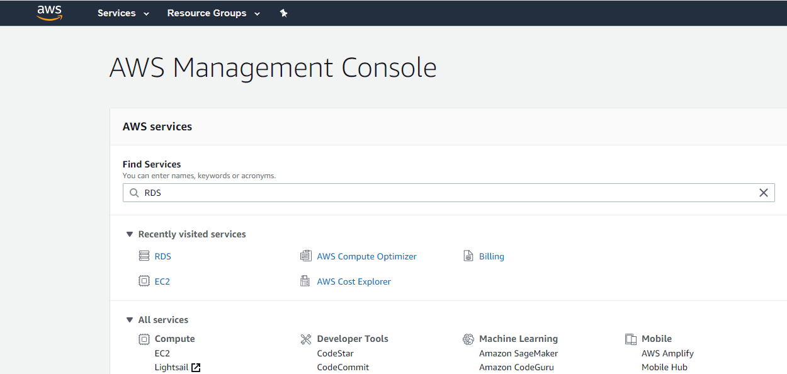Image resolution: width=787 pixels, height=374 pixels.
Task: Click the RDS database icon
Action: 144,256
